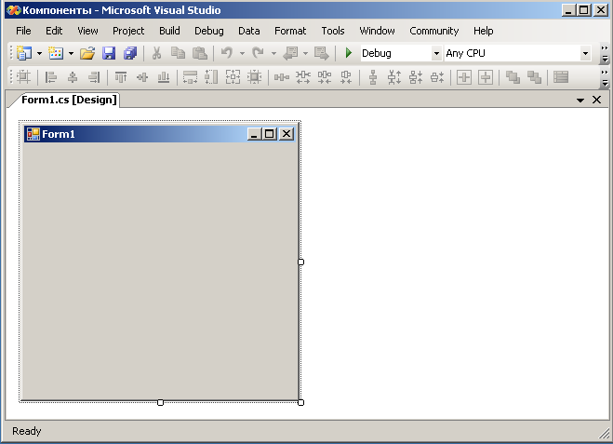Click the Align Middles icon
Screen dimensions: 613x444
(x=142, y=77)
